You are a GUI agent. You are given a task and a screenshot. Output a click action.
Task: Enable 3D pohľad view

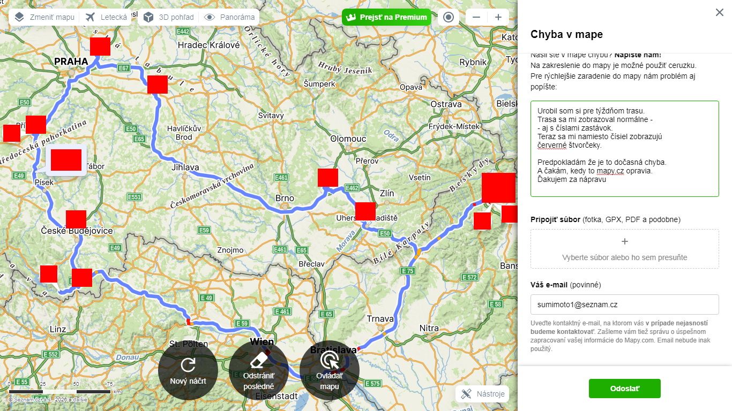click(168, 17)
